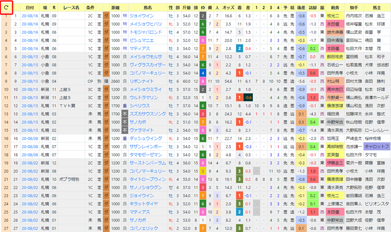Open horse link タイトロープウィン

(x=148, y=179)
